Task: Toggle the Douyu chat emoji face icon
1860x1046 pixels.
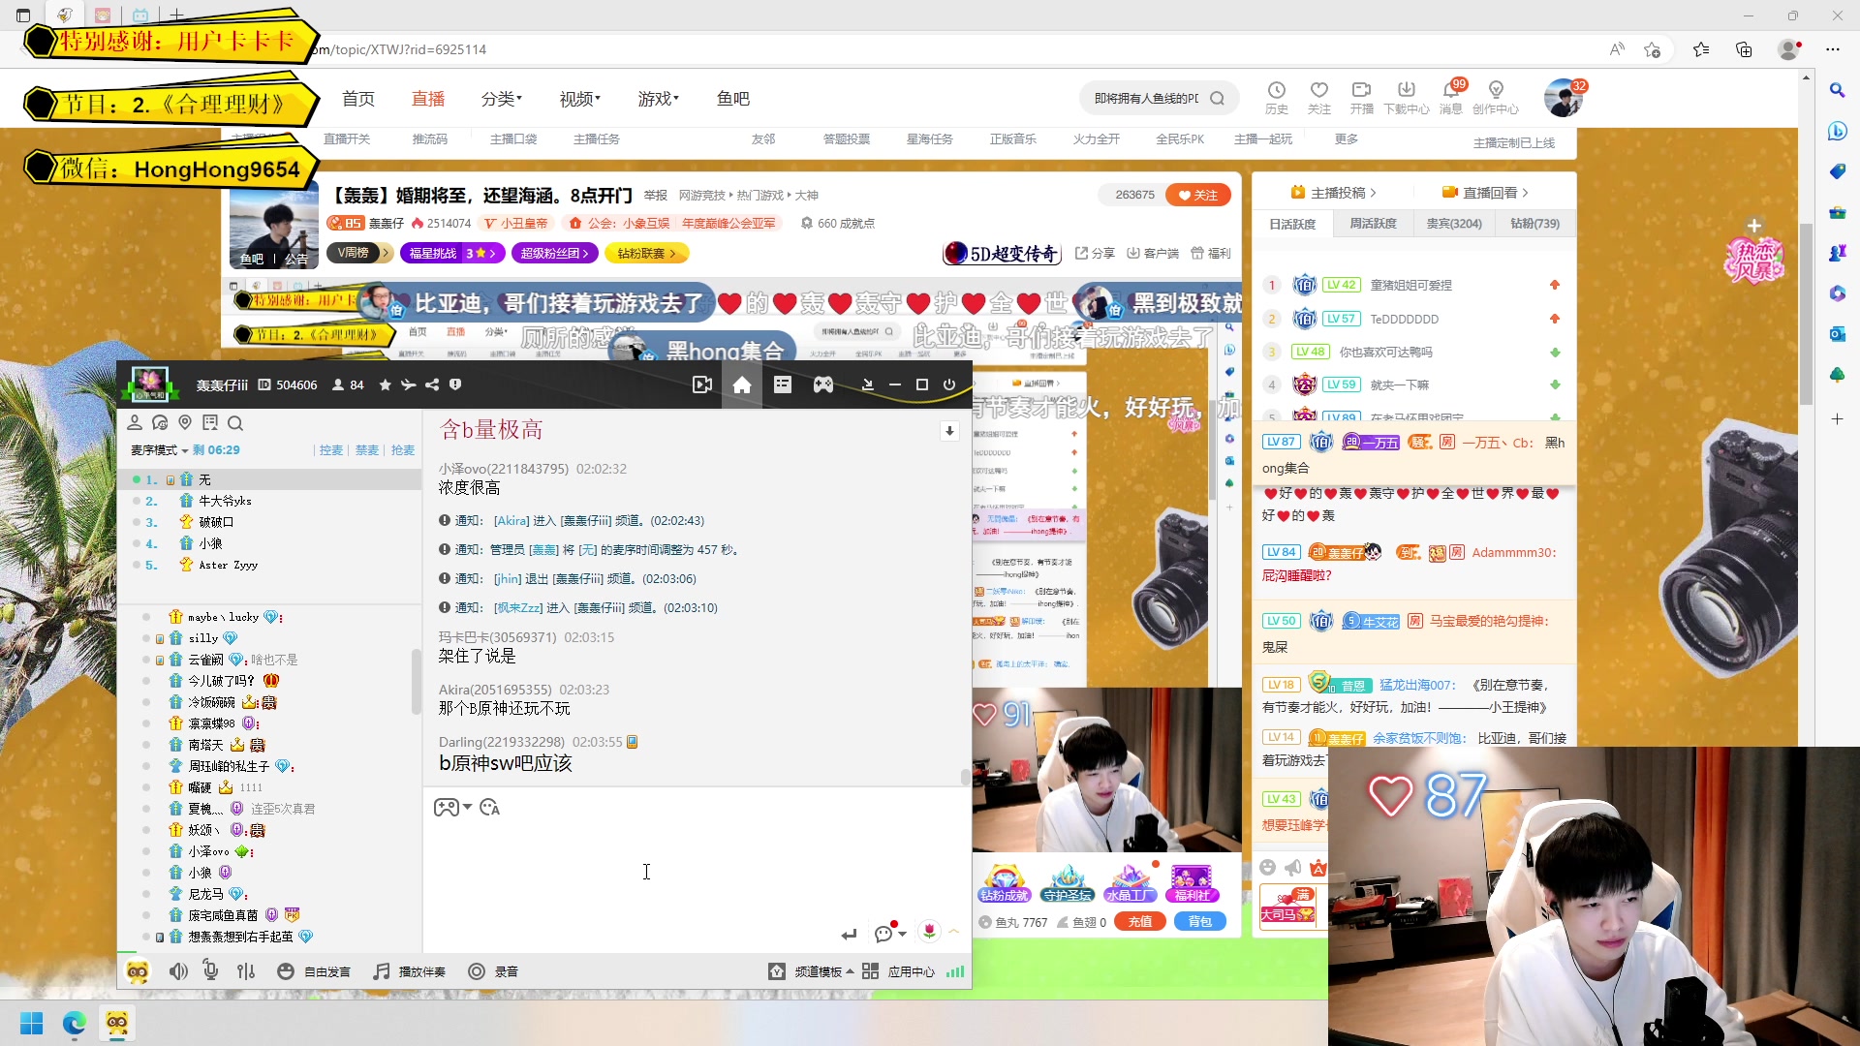Action: pos(1267,867)
